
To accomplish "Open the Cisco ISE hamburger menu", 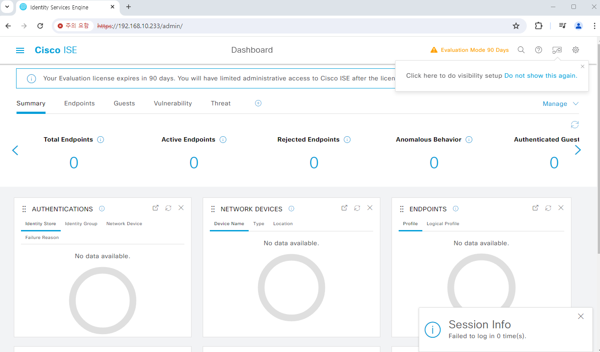I will point(20,50).
